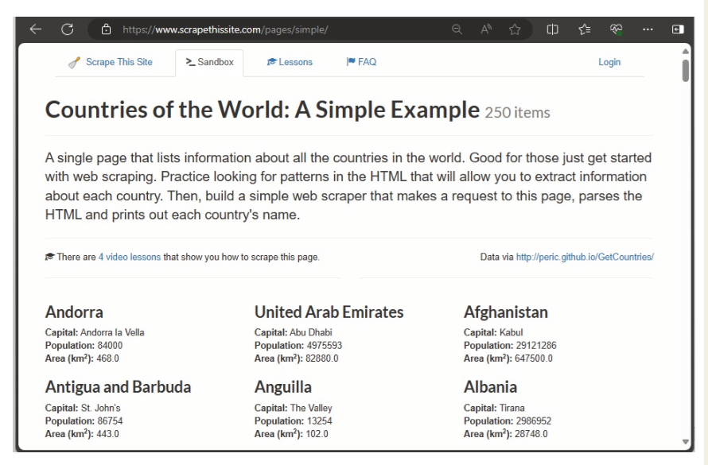Click the Anguilla country heading
This screenshot has height=465, width=708.
pos(282,387)
